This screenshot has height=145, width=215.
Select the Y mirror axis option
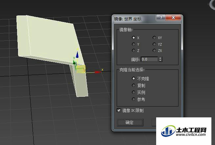tap(133, 44)
